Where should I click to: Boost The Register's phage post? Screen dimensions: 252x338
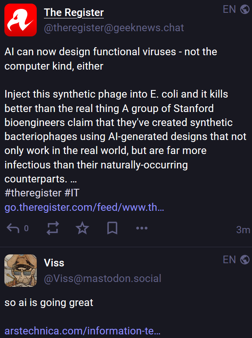pos(53,228)
